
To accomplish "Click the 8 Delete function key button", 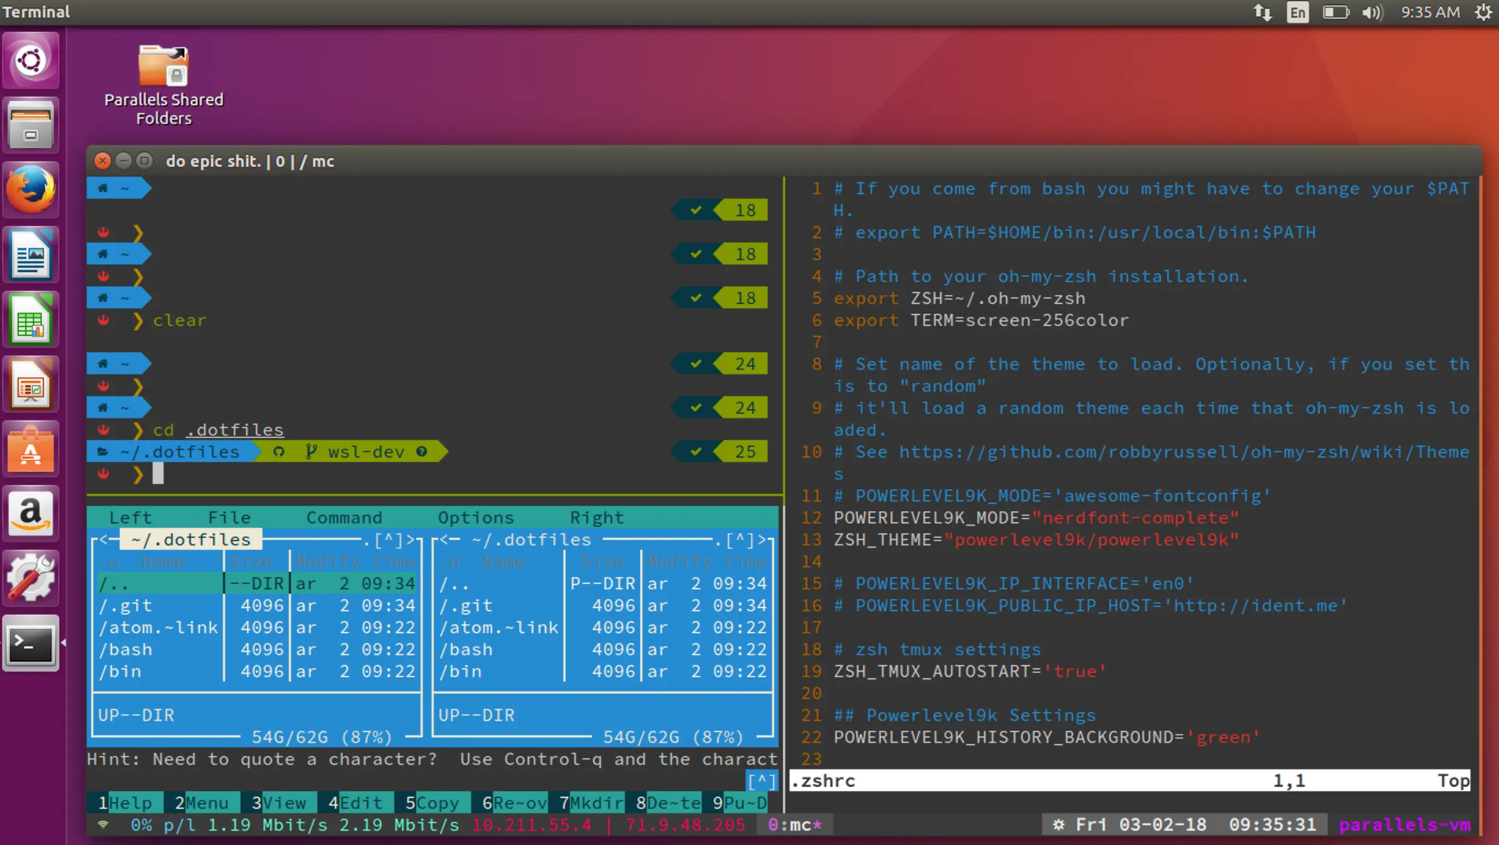I will [669, 803].
